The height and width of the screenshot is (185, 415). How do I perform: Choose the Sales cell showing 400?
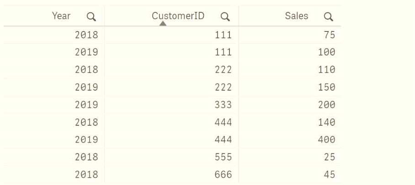click(326, 139)
